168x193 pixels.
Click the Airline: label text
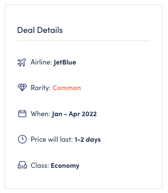coord(41,62)
